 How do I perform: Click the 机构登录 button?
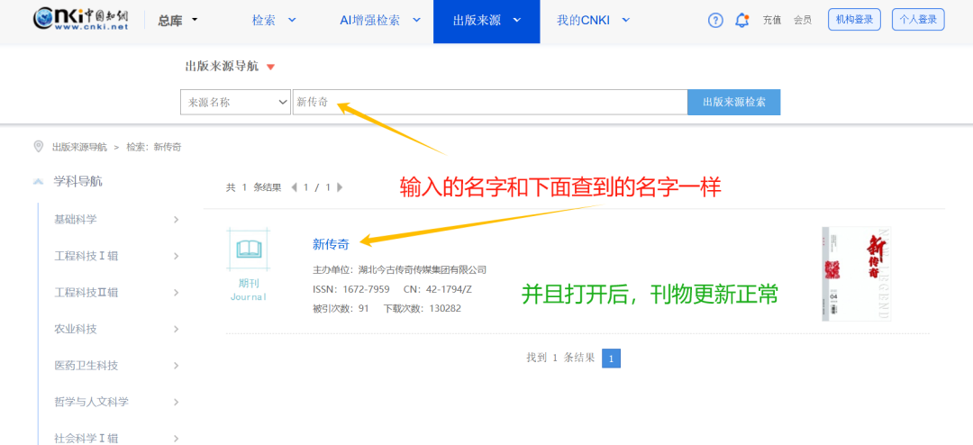tap(854, 19)
